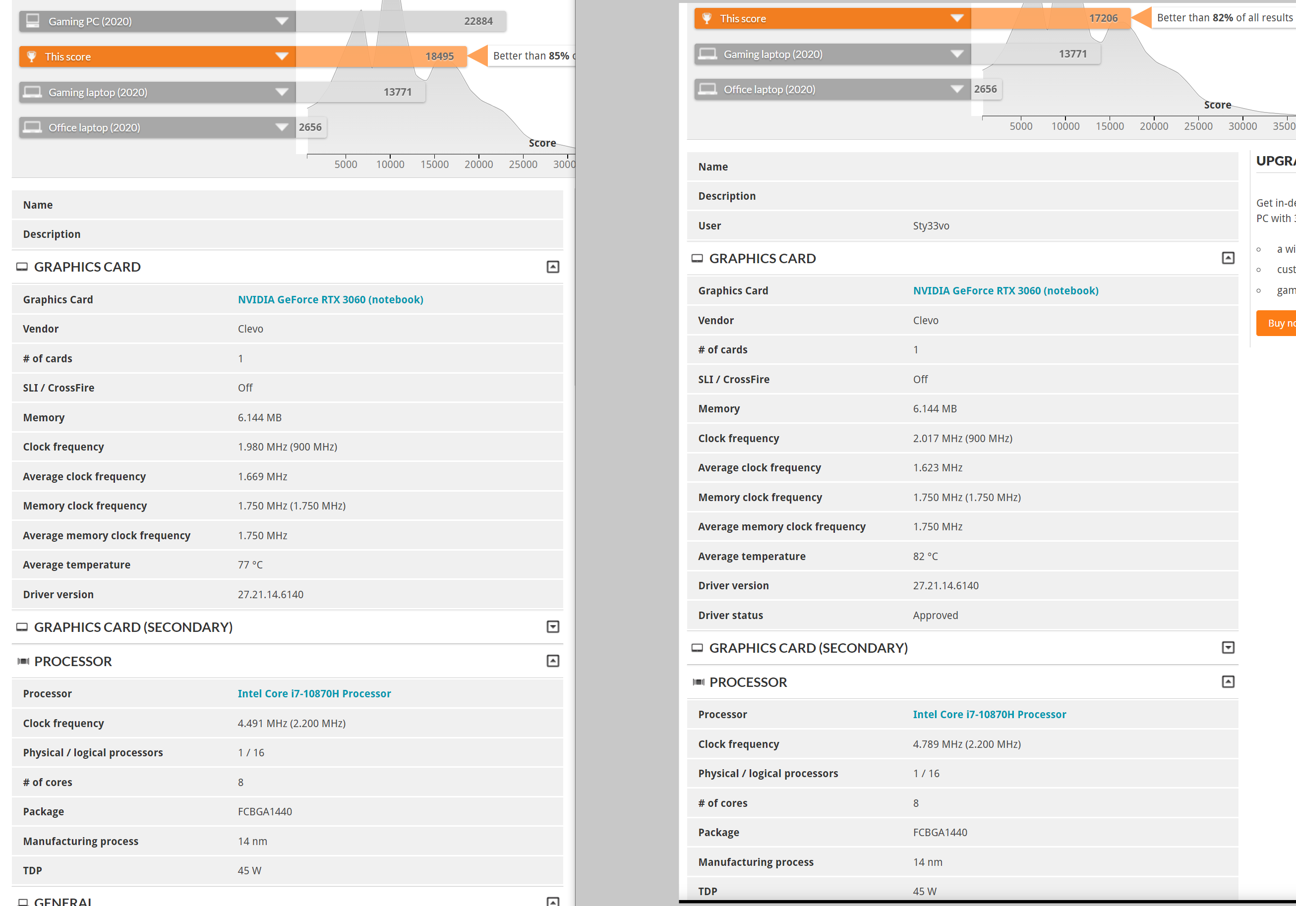The image size is (1296, 906).
Task: Open the Gaming PC (2020) dropdown in left window
Action: [x=282, y=21]
